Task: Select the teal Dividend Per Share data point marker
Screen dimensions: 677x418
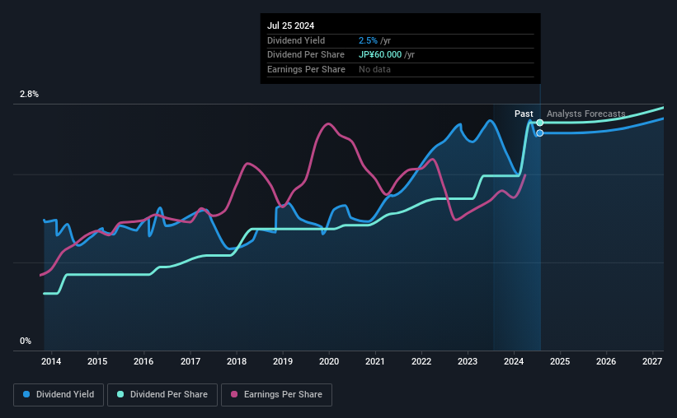Action: (x=539, y=123)
